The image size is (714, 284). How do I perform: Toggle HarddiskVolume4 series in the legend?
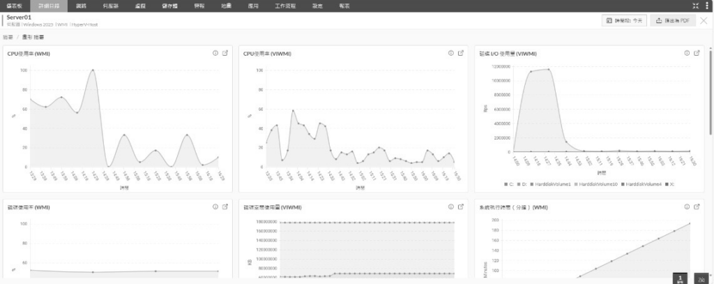click(x=641, y=184)
